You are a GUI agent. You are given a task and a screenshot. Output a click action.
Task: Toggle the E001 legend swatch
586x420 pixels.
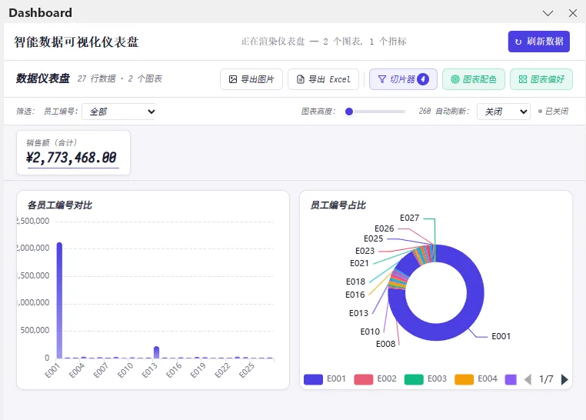click(x=313, y=379)
